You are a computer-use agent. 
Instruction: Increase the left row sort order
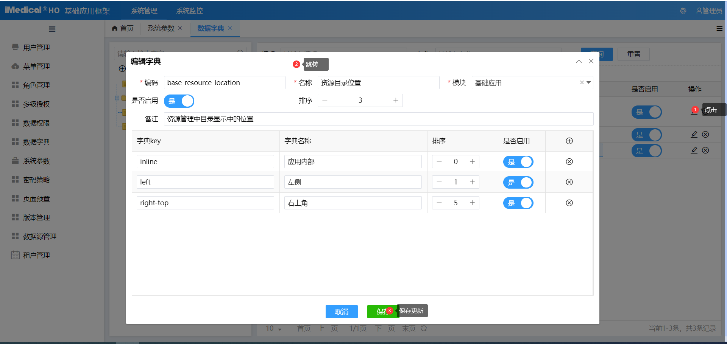coord(472,182)
